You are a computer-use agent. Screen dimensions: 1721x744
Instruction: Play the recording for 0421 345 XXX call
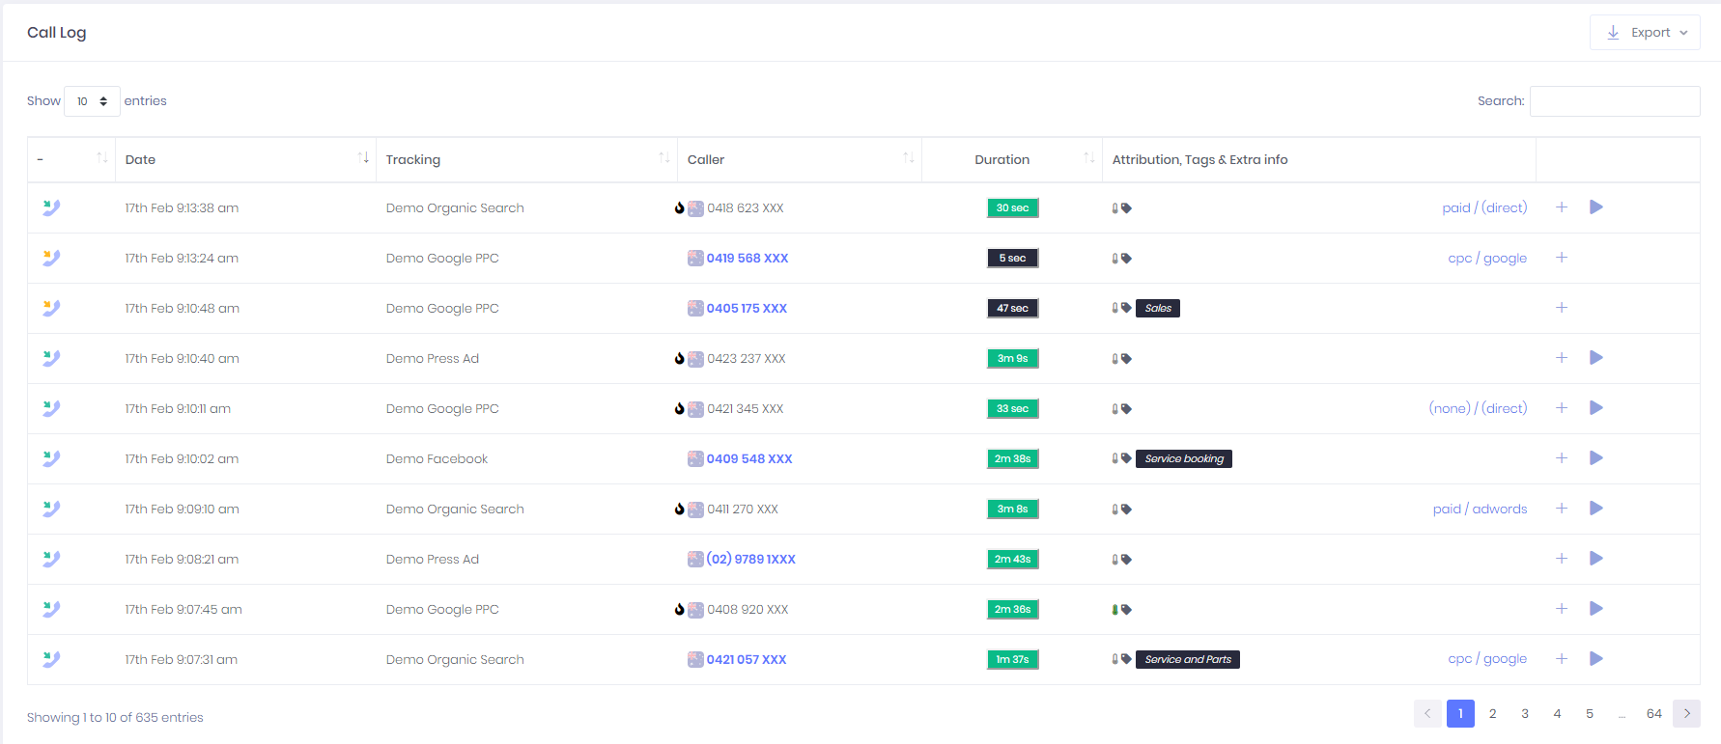(1595, 408)
